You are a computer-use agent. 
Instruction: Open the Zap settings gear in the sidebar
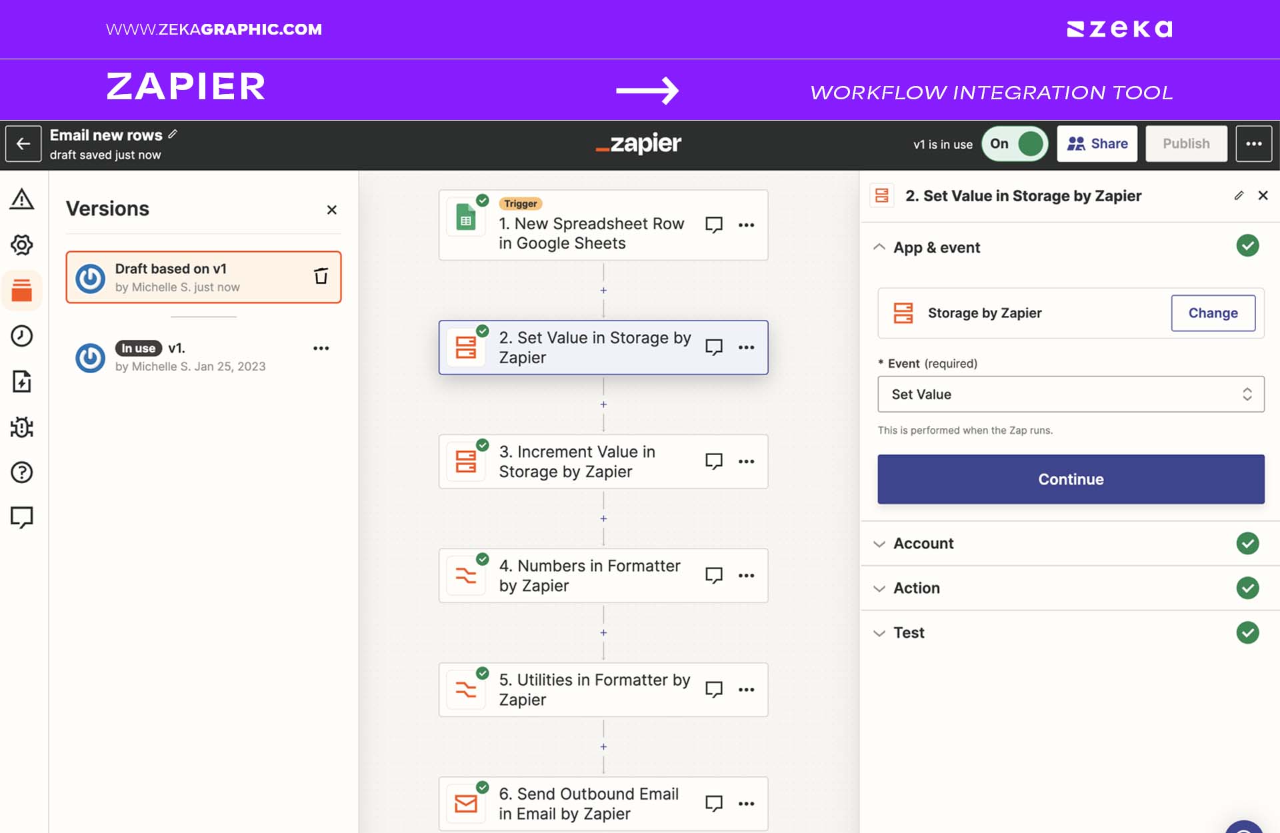point(22,245)
